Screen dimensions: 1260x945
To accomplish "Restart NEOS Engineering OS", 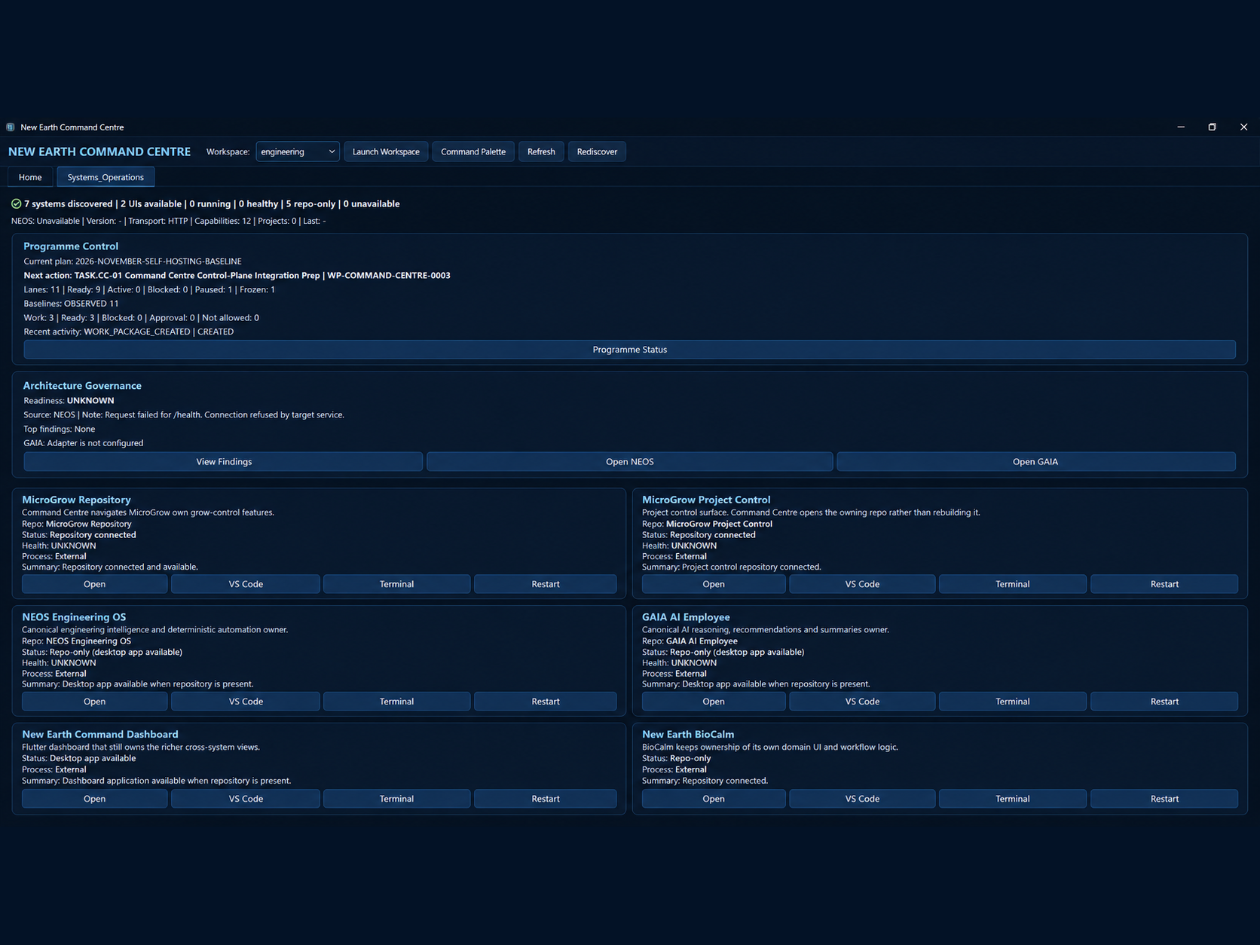I will [x=546, y=702].
